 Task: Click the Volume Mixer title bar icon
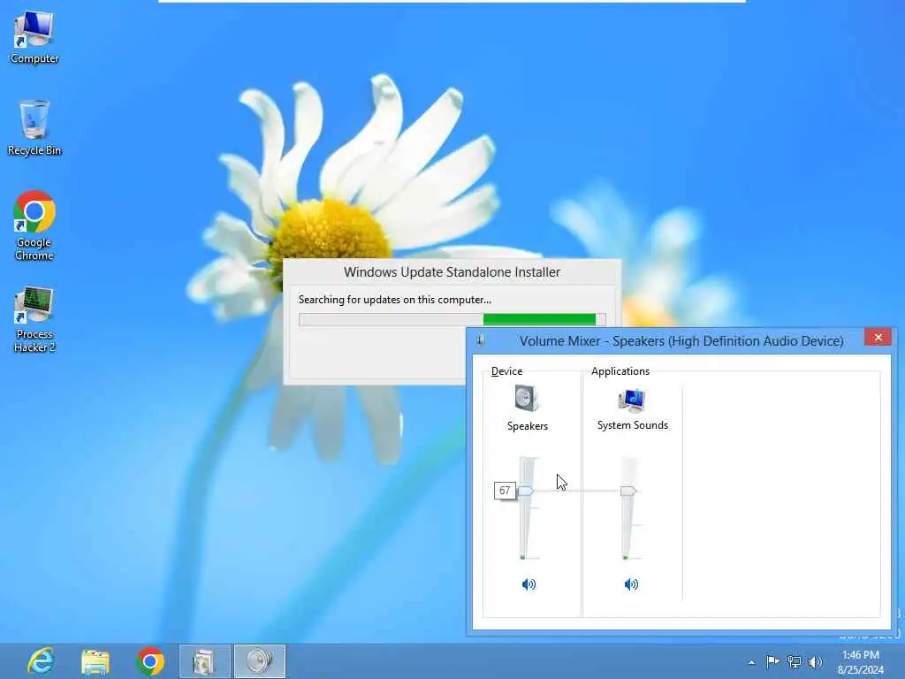coord(480,340)
